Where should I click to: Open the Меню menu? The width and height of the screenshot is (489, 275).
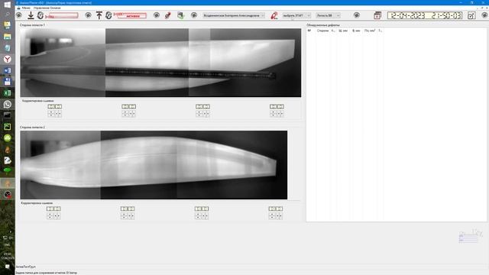coord(26,8)
